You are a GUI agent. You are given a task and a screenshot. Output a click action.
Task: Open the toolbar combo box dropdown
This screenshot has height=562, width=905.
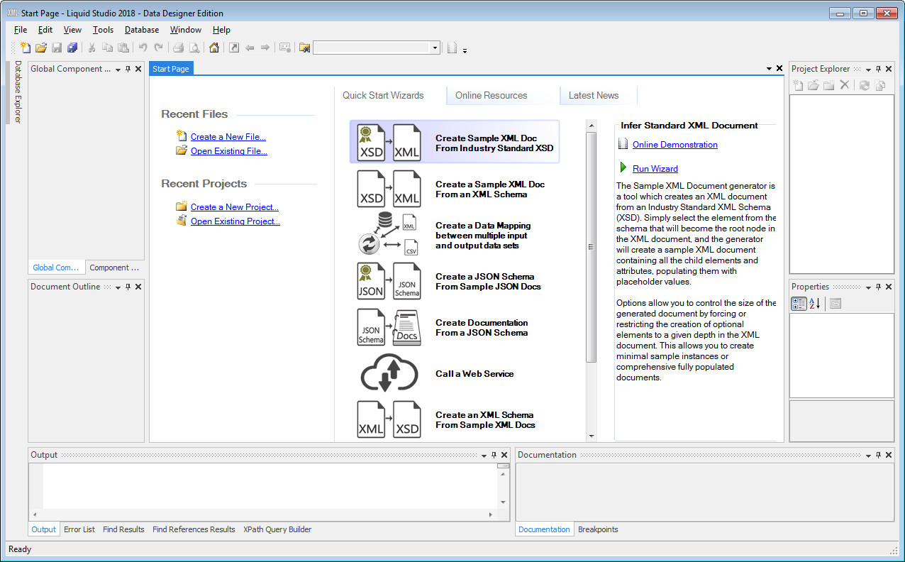pyautogui.click(x=435, y=48)
